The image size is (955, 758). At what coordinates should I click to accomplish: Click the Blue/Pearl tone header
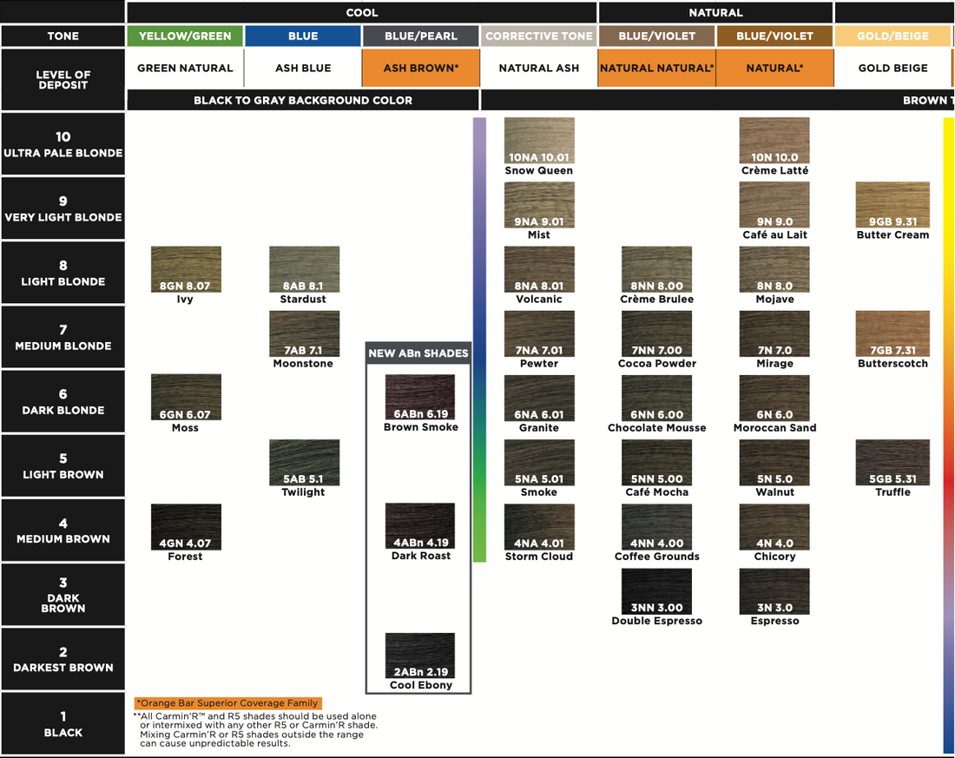[420, 36]
